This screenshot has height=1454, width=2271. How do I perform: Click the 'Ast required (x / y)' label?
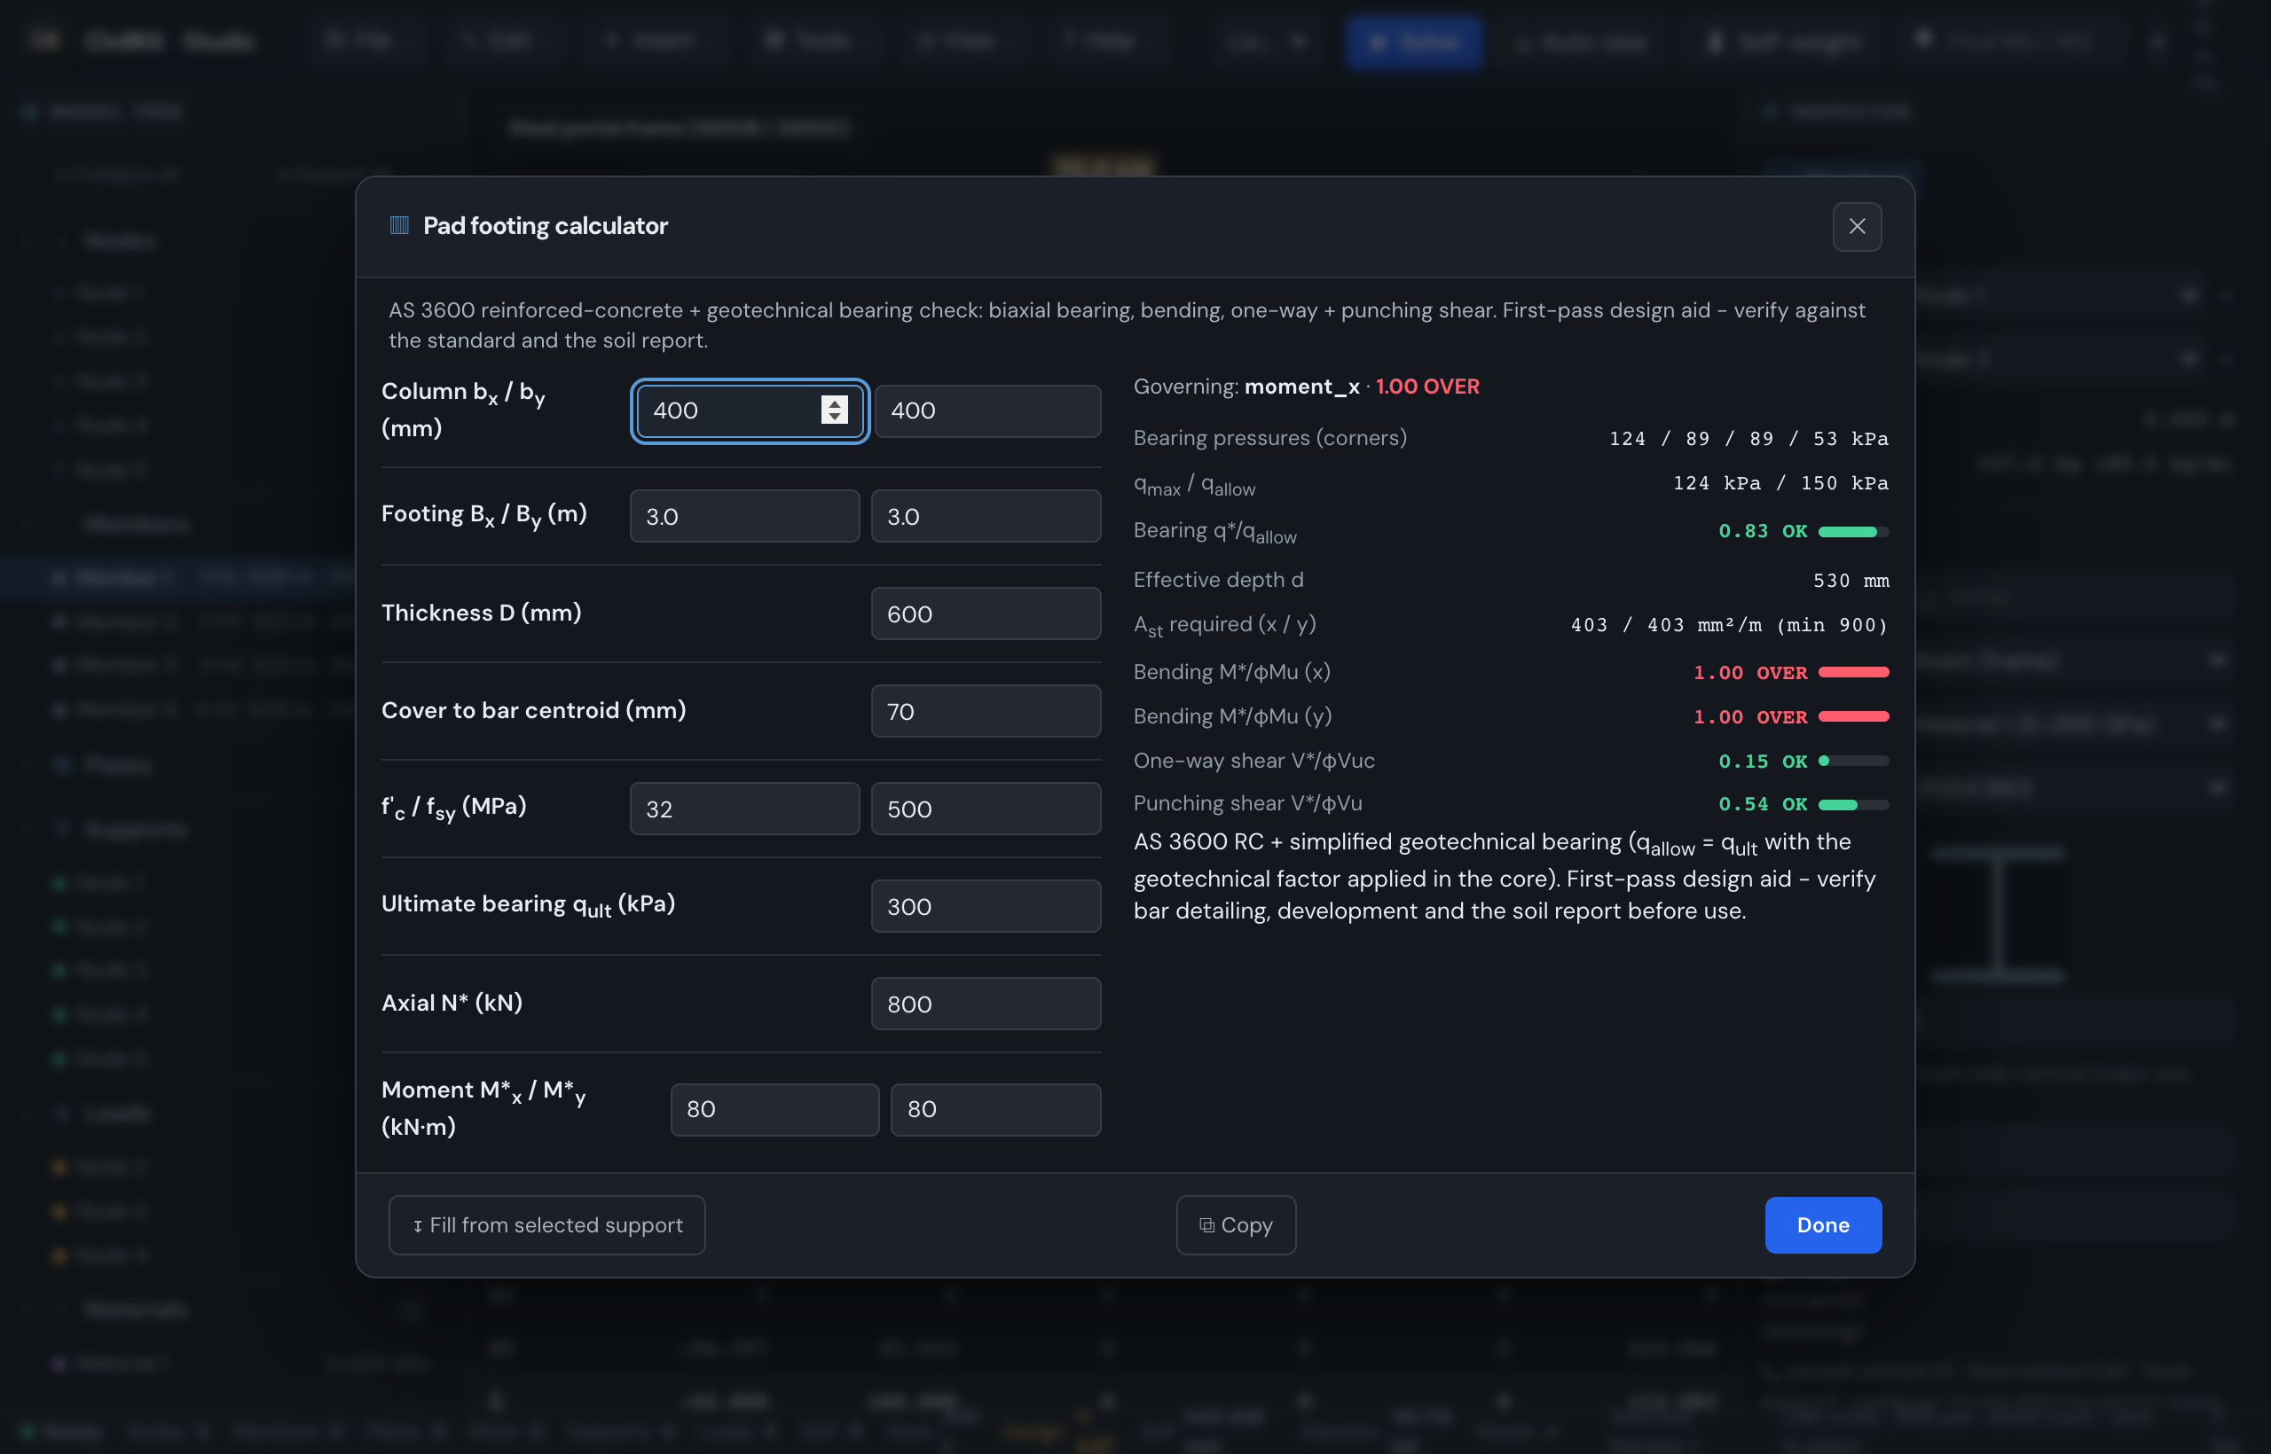1224,626
